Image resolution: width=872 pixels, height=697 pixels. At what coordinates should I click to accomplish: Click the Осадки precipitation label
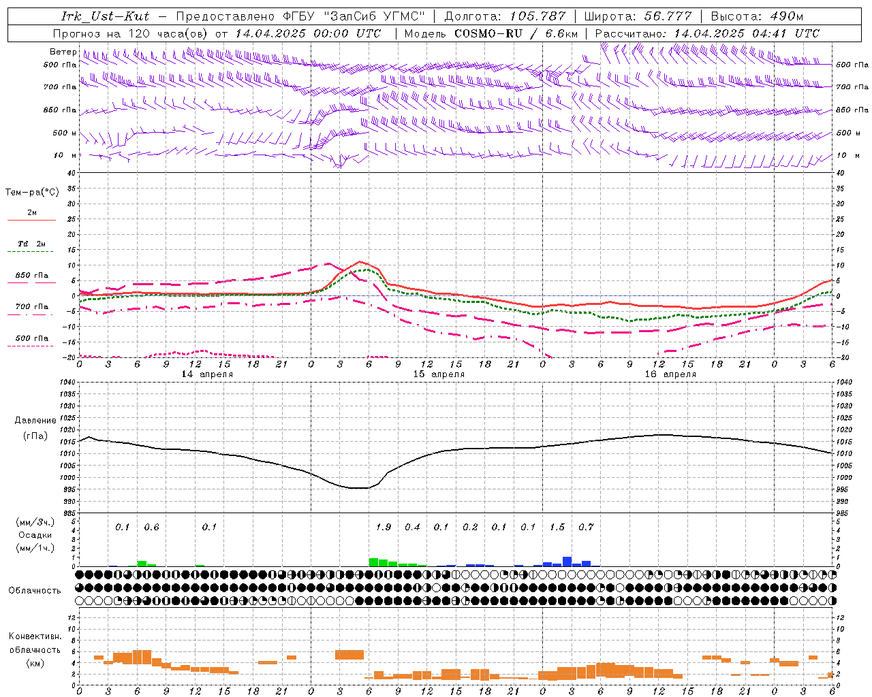click(35, 535)
